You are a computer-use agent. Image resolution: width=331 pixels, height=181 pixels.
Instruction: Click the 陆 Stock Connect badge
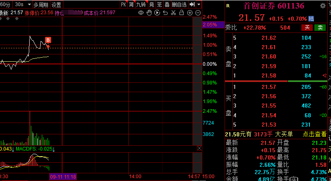[311, 19]
